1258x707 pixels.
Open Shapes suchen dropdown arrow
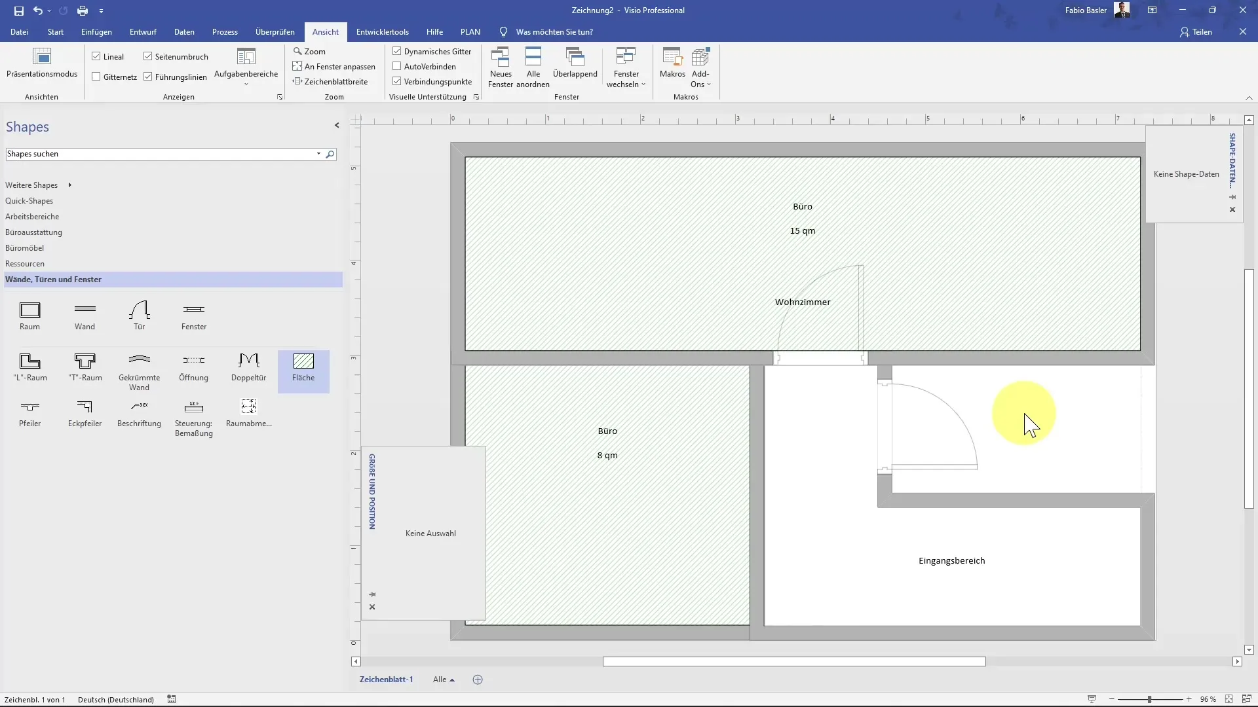[318, 154]
